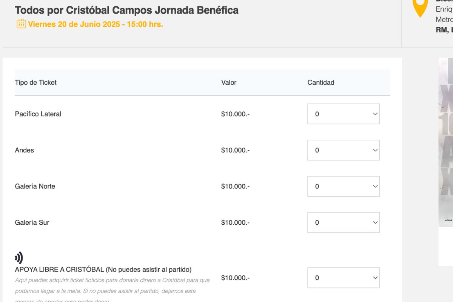Open the Galería Norte quantity dropdown

click(x=343, y=186)
